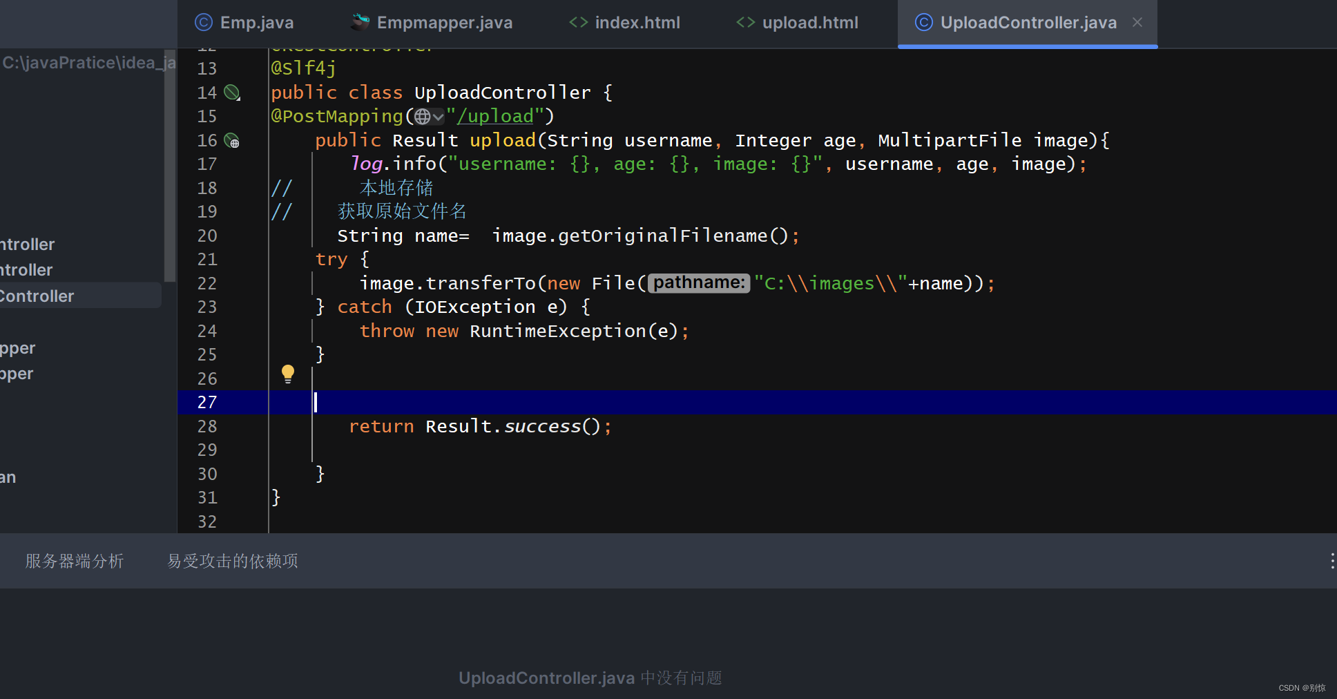Click the globe icon inside @PostMapping annotation
This screenshot has width=1337, height=699.
[422, 116]
